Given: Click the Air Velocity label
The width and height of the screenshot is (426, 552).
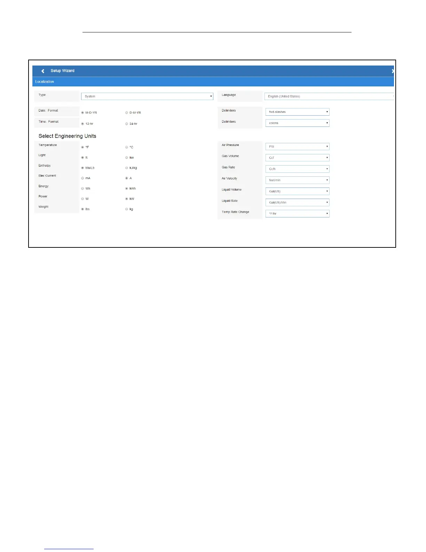Looking at the screenshot, I should click(x=229, y=178).
